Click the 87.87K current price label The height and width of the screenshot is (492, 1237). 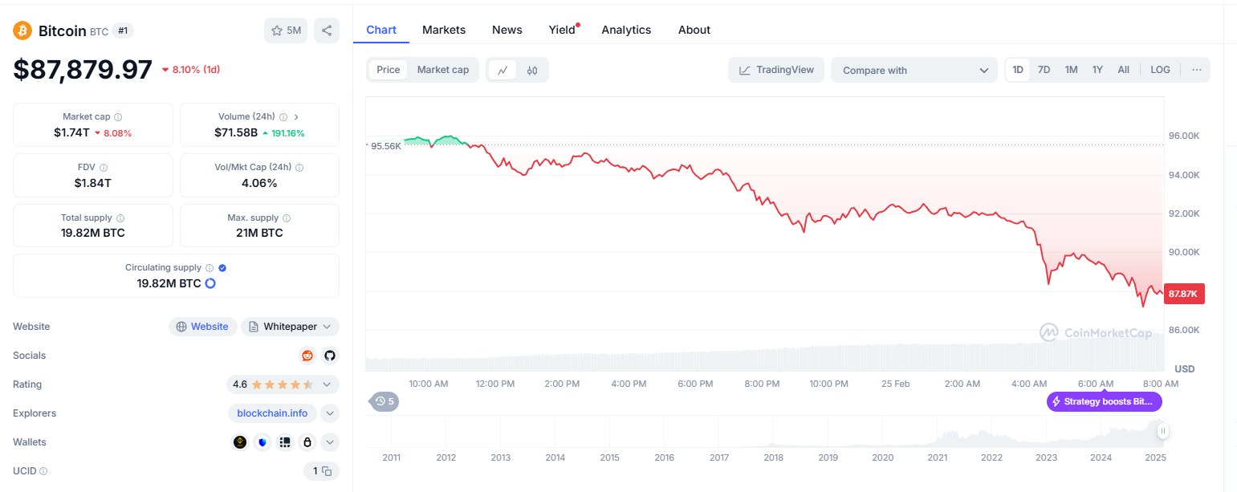[1184, 294]
